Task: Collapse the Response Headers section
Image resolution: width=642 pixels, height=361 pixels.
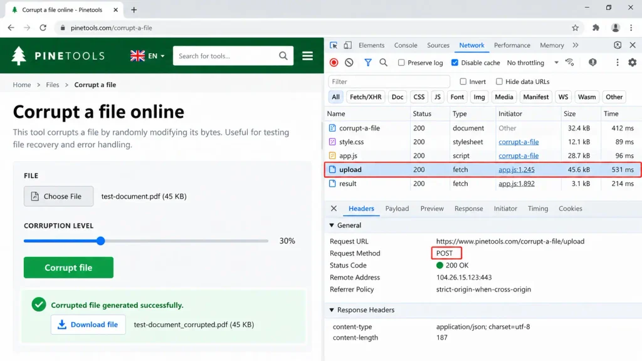Action: [x=332, y=310]
